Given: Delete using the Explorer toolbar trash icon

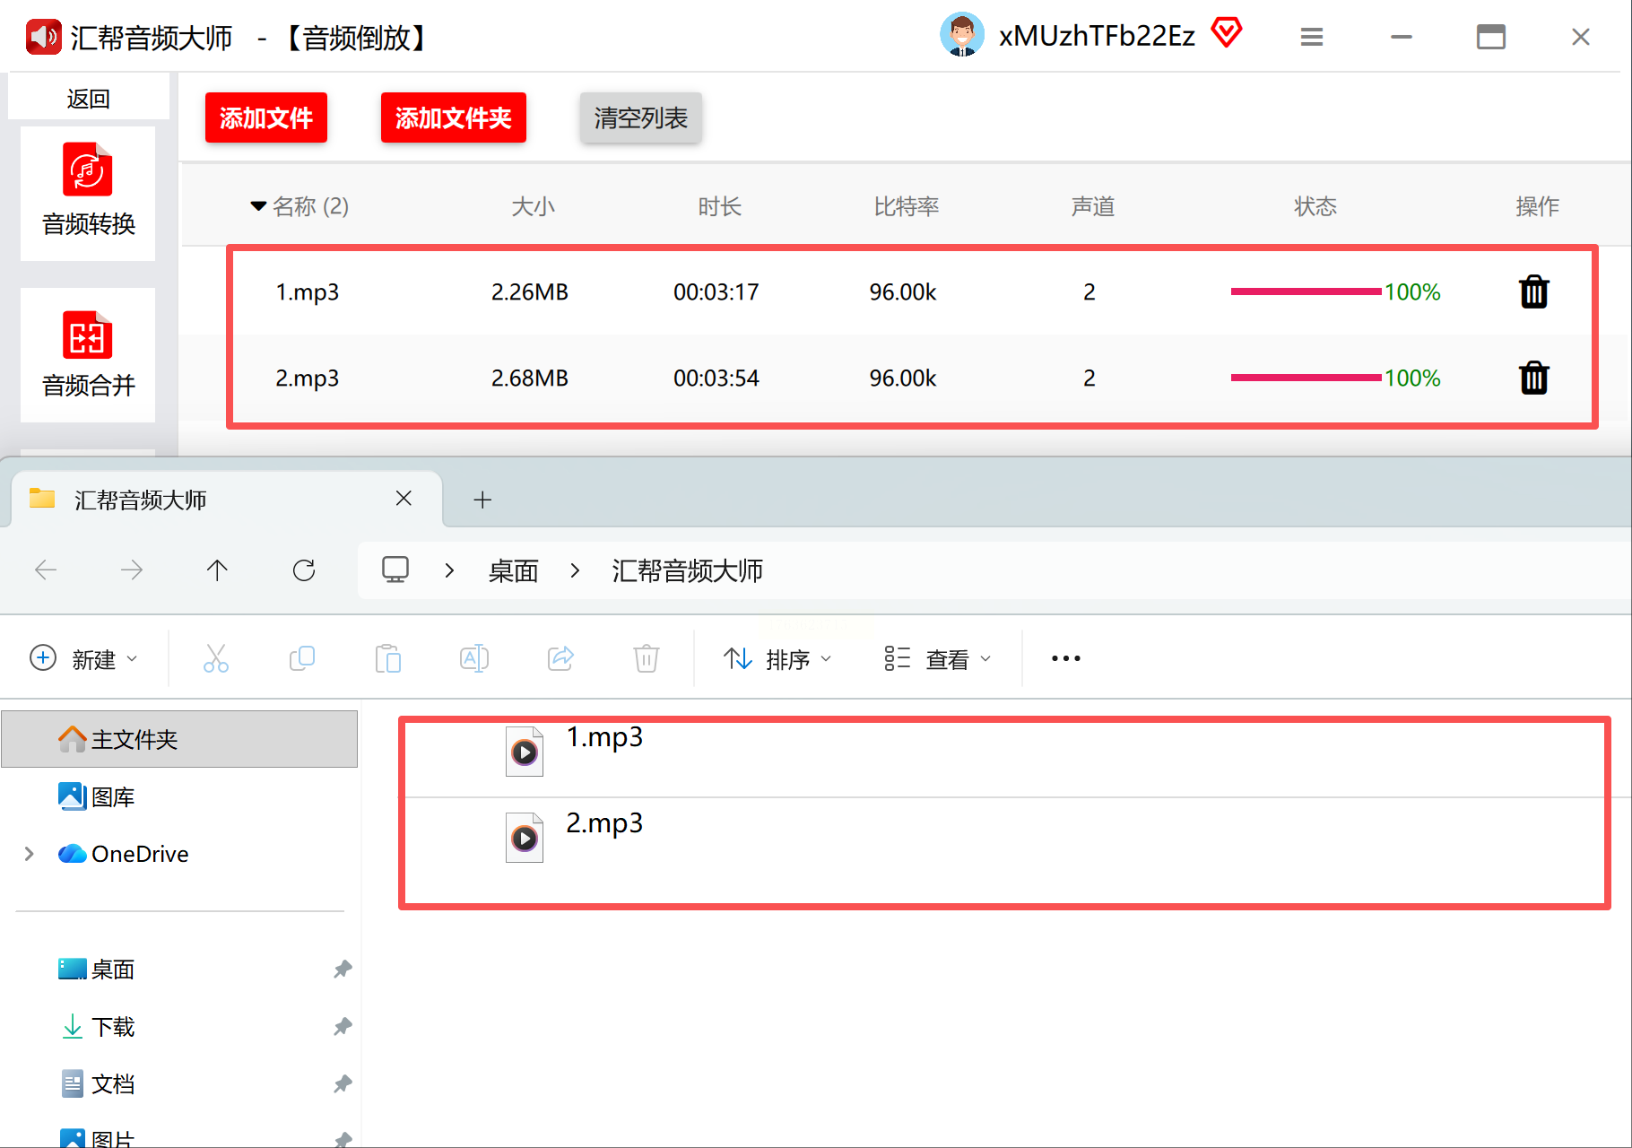Looking at the screenshot, I should pos(647,658).
